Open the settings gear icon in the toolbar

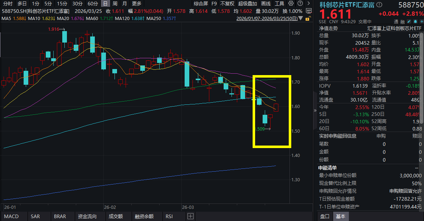click(x=291, y=4)
